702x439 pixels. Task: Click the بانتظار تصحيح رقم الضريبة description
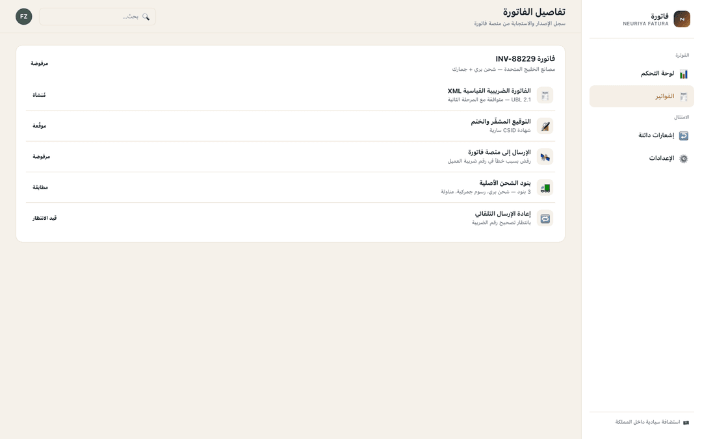(501, 222)
